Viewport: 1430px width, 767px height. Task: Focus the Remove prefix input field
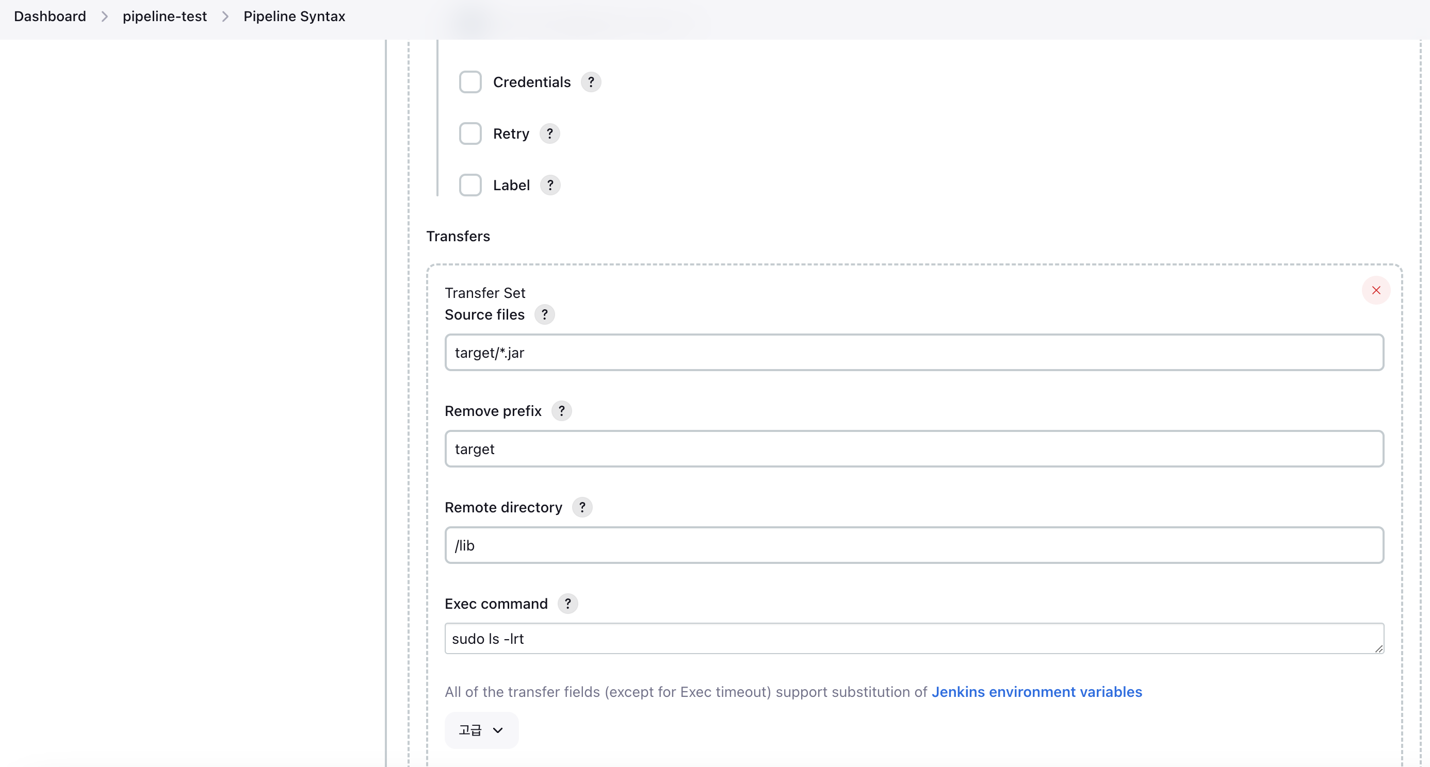click(914, 449)
